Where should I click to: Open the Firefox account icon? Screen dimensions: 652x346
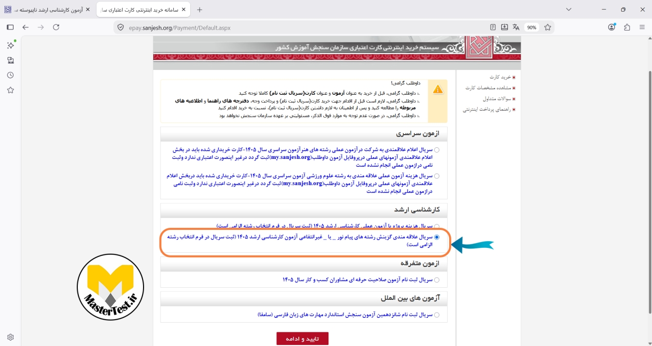tap(612, 27)
